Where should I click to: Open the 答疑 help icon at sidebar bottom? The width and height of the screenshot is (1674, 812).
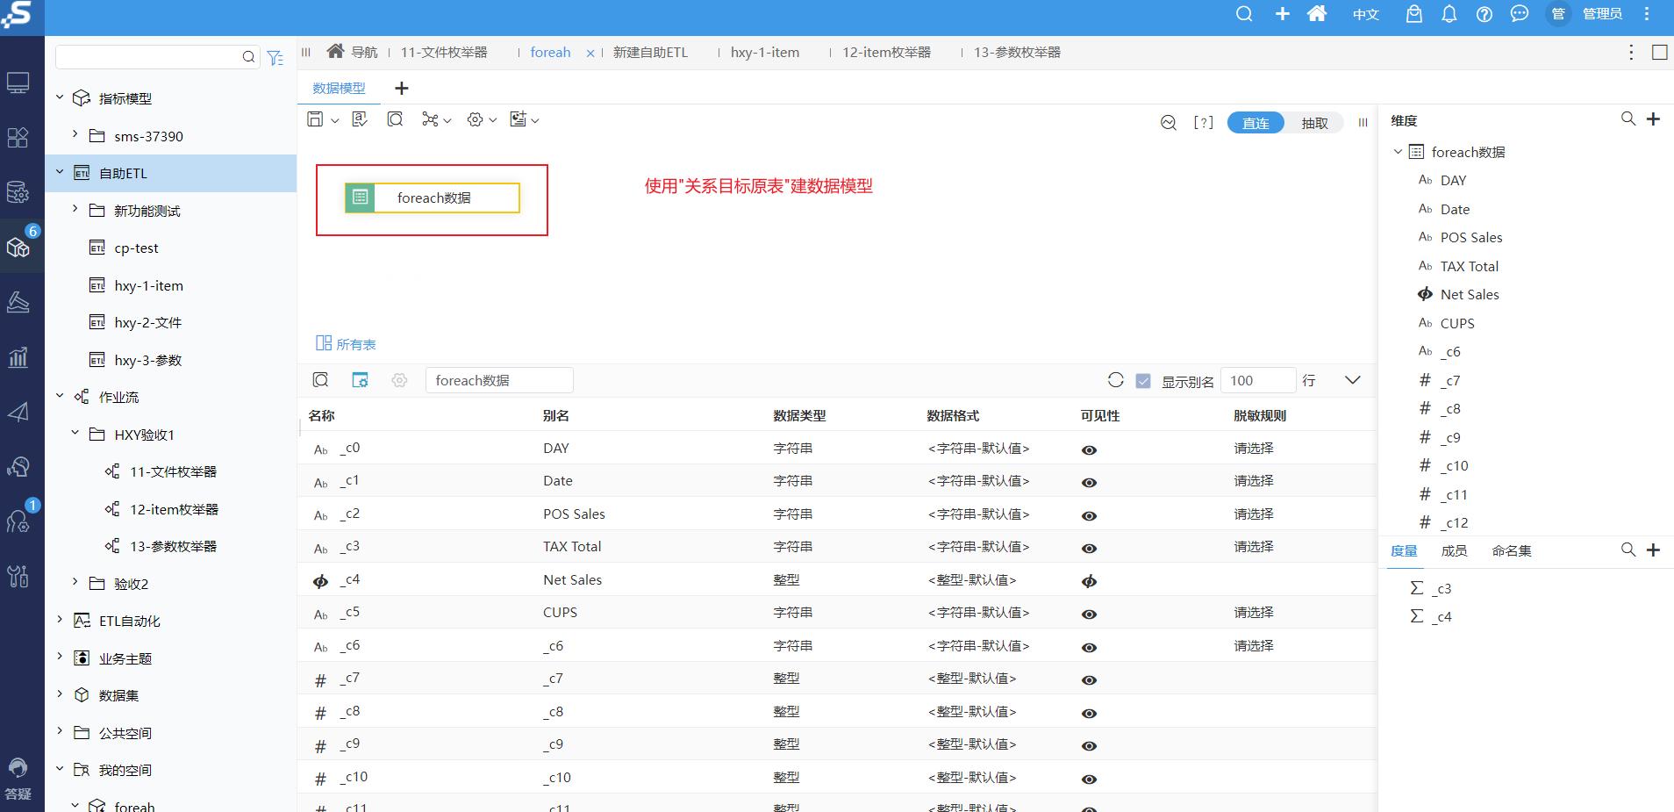coord(18,780)
